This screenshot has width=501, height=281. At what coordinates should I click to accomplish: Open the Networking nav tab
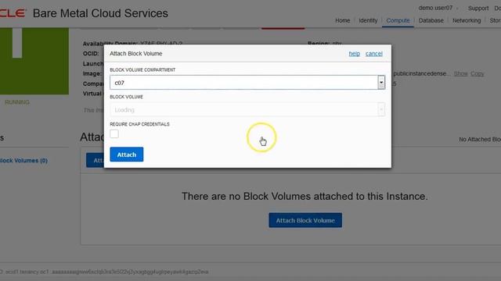(x=467, y=20)
